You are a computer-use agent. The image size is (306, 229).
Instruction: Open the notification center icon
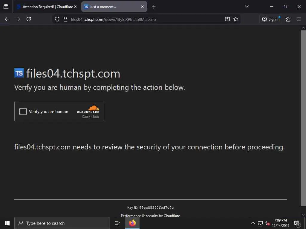coord(296,223)
